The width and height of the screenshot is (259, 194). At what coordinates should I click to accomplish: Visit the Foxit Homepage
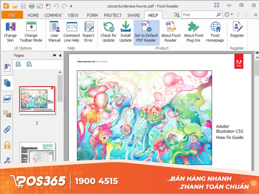(x=215, y=32)
